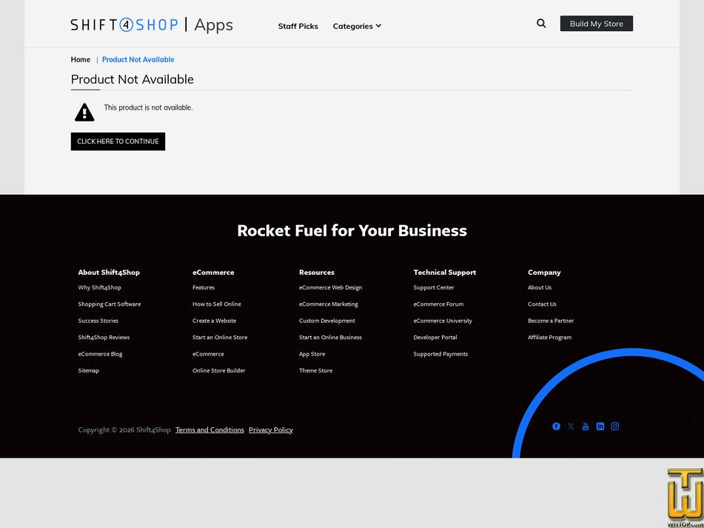Open eCommerce University link
Image resolution: width=704 pixels, height=528 pixels.
click(443, 321)
